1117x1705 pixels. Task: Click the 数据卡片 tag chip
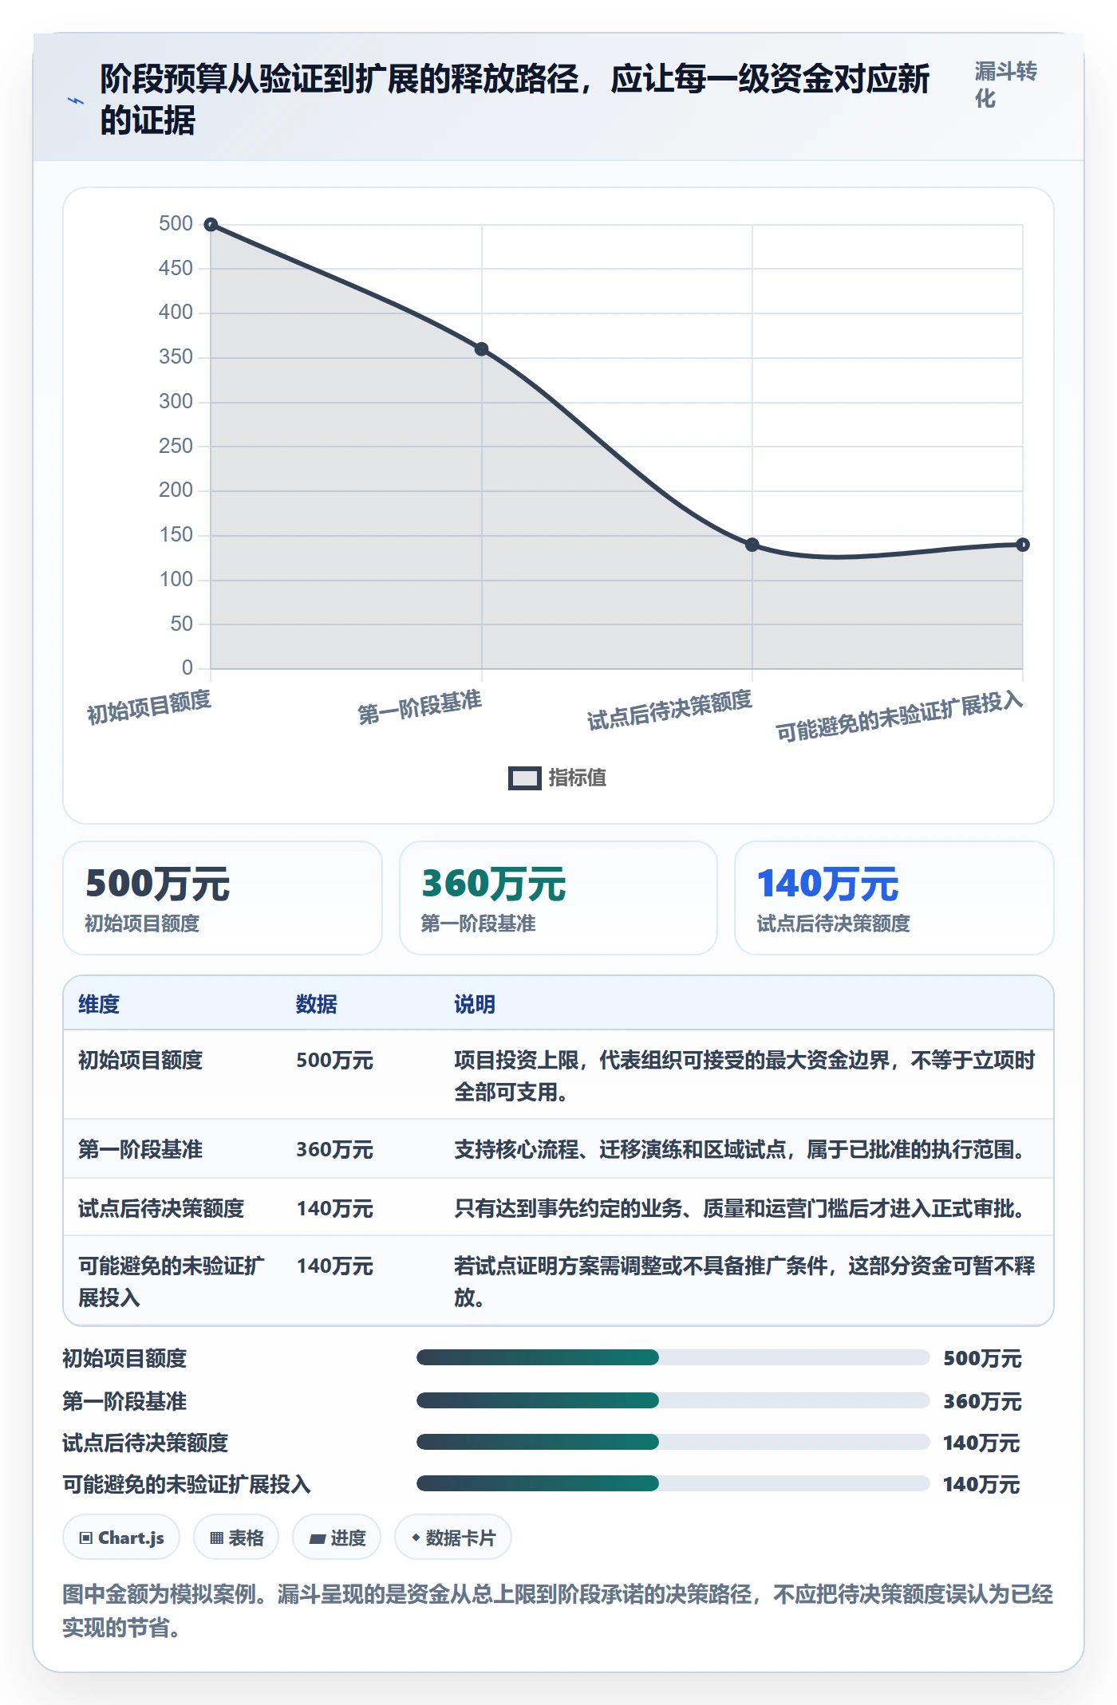coord(453,1538)
